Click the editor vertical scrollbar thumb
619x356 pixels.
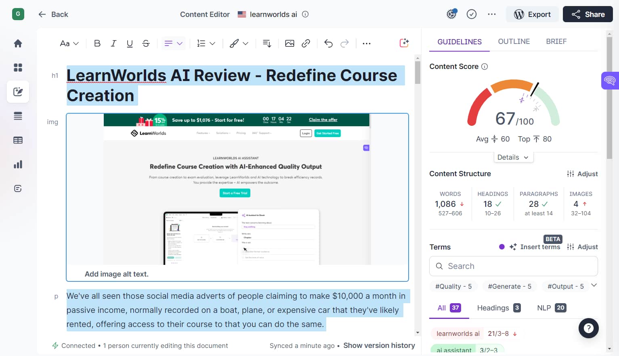point(418,73)
